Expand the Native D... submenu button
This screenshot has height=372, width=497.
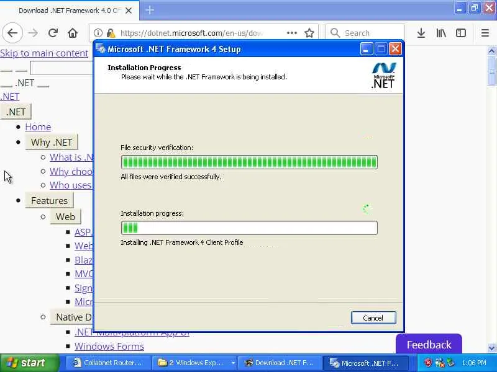click(x=72, y=317)
